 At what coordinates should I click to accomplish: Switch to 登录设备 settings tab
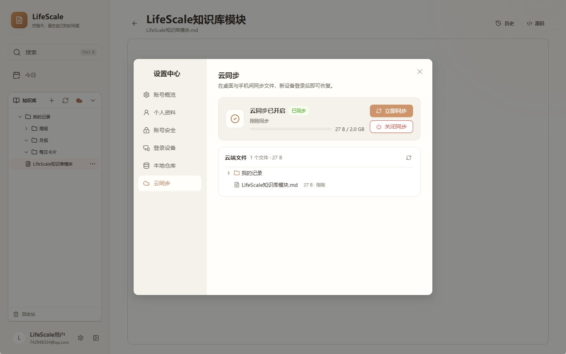tap(170, 148)
